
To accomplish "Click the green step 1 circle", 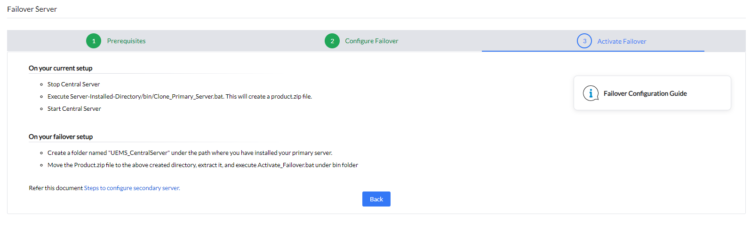I will point(94,41).
